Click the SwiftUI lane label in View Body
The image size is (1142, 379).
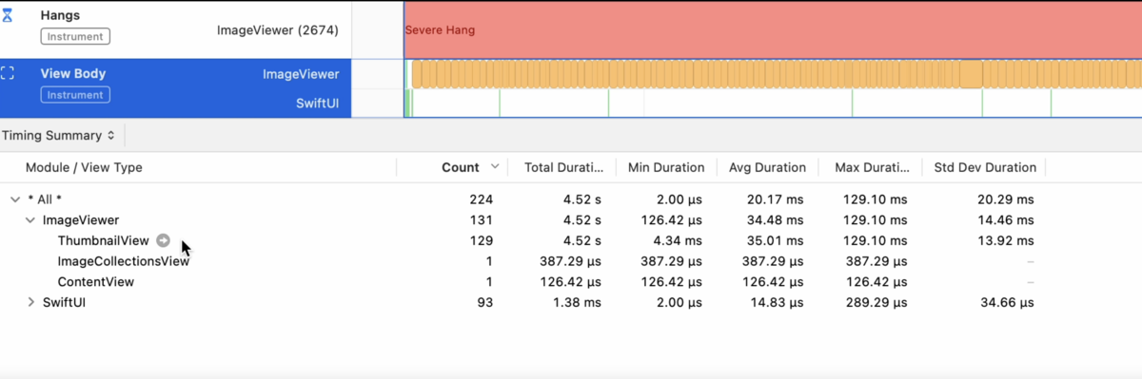pyautogui.click(x=318, y=103)
